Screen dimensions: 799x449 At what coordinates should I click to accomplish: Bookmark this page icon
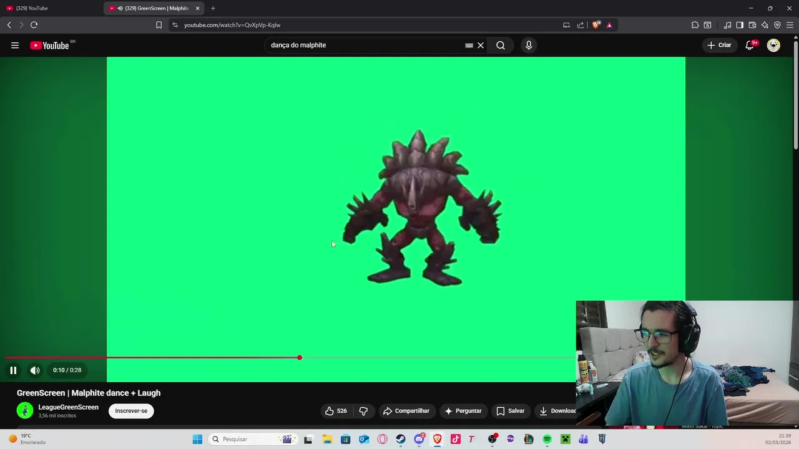pyautogui.click(x=159, y=25)
